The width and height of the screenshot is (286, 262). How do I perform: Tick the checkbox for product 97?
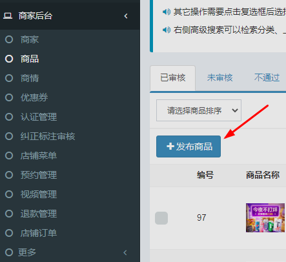pos(161,218)
